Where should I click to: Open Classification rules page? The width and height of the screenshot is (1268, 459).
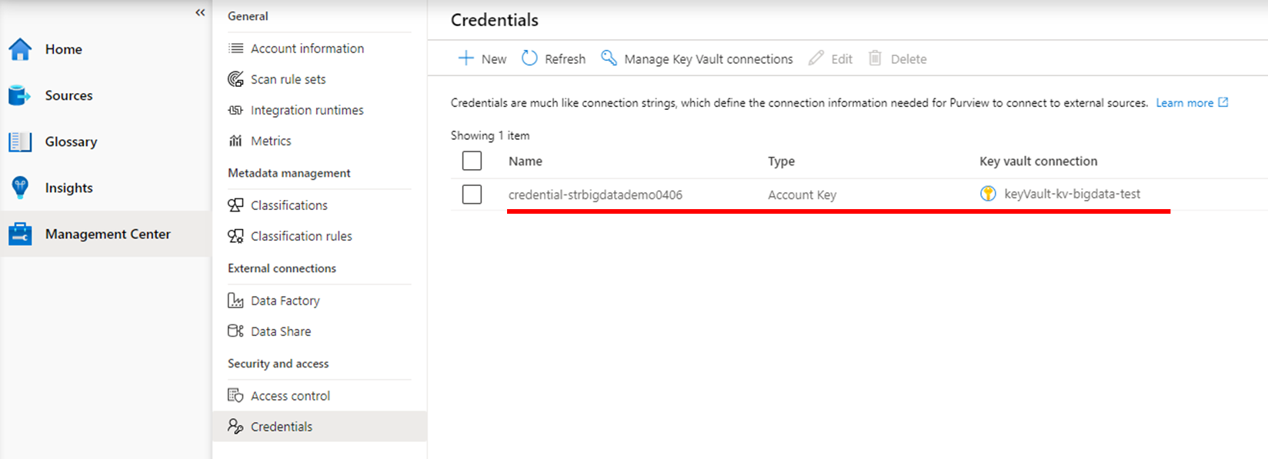click(302, 236)
